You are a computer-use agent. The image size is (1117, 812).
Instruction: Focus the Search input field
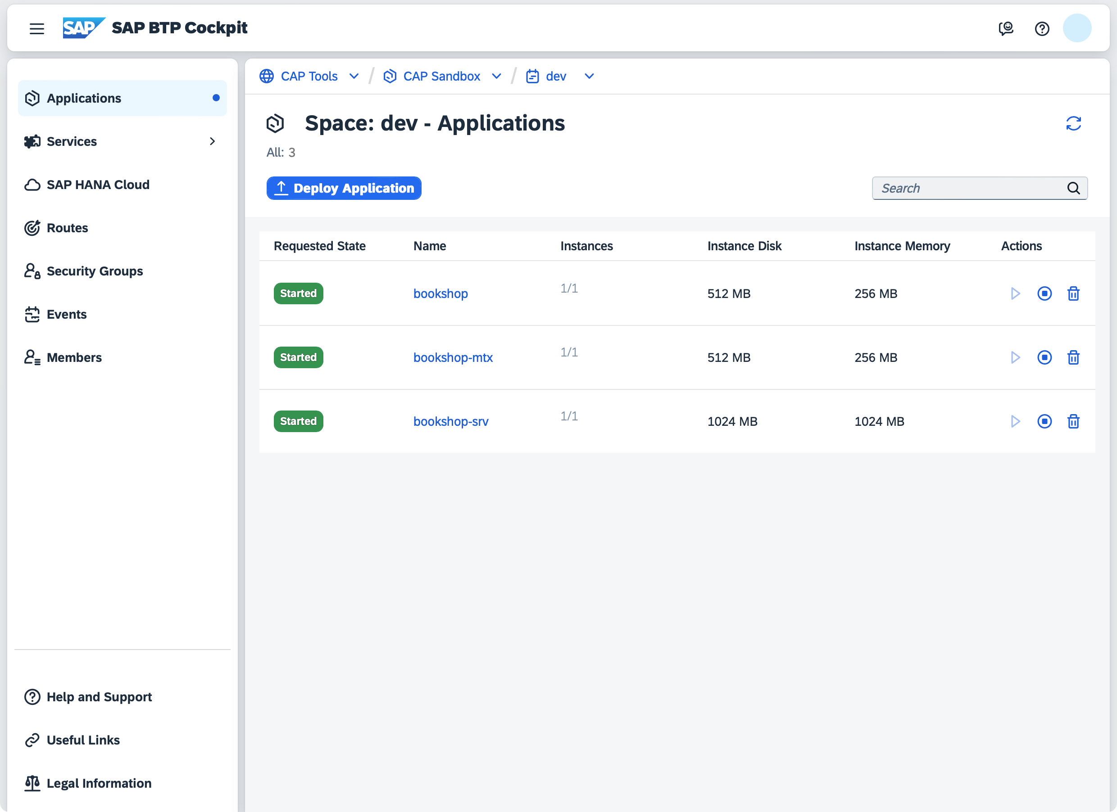(980, 188)
